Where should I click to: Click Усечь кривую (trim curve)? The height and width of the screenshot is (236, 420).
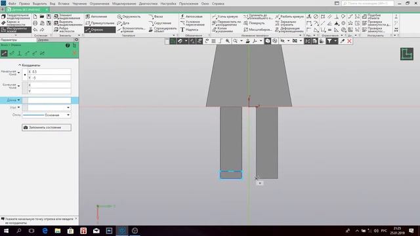(225, 16)
